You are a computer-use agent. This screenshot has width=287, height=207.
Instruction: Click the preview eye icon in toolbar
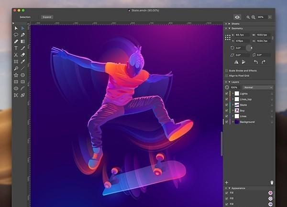coord(237,17)
